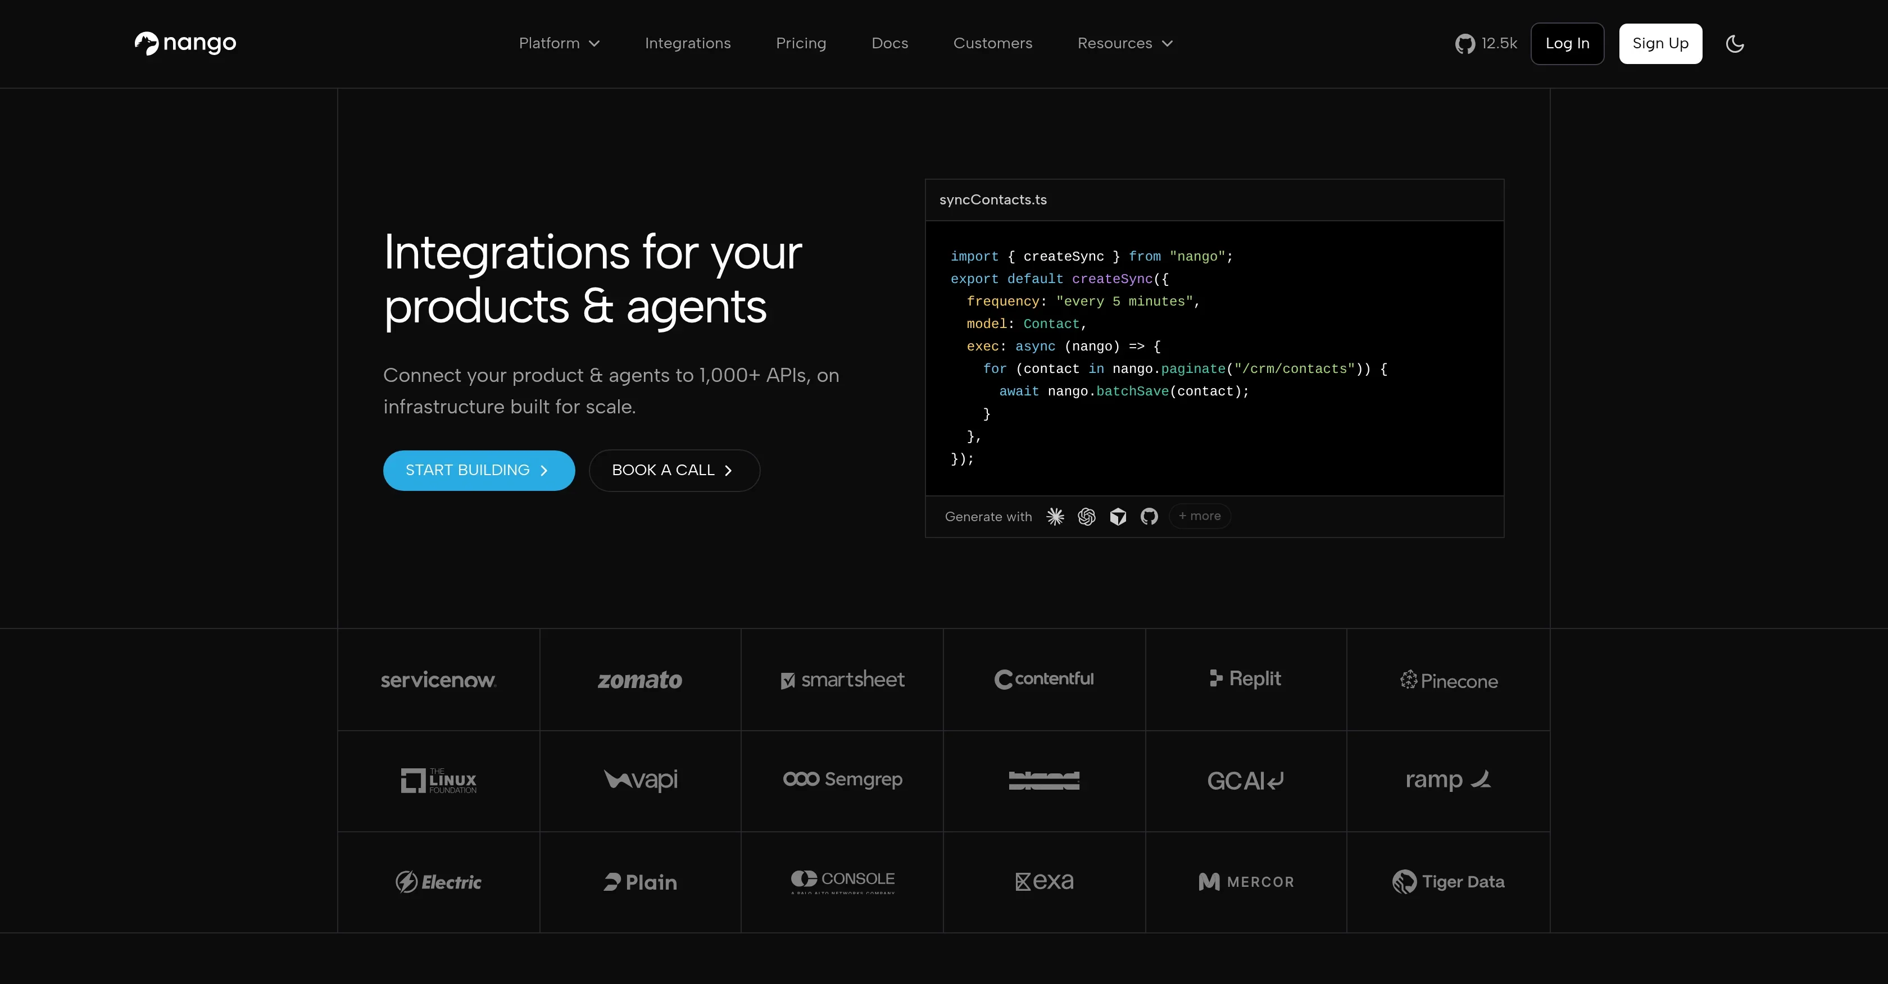Click the Nango logo in header
1888x984 pixels.
(x=185, y=43)
